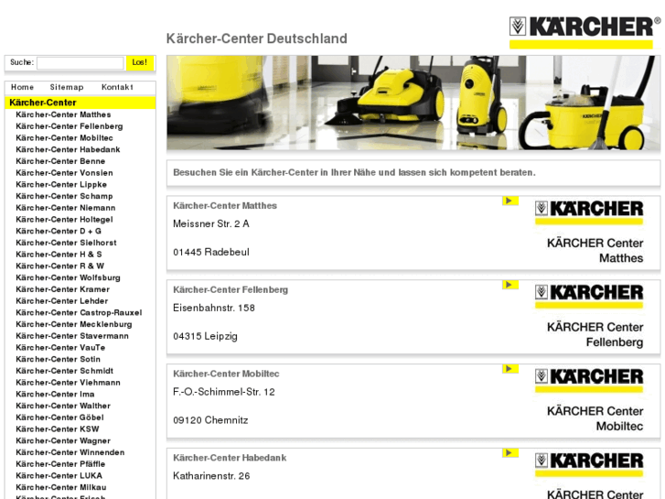This screenshot has width=665, height=499.
Task: Open the Home menu item
Action: coord(22,87)
